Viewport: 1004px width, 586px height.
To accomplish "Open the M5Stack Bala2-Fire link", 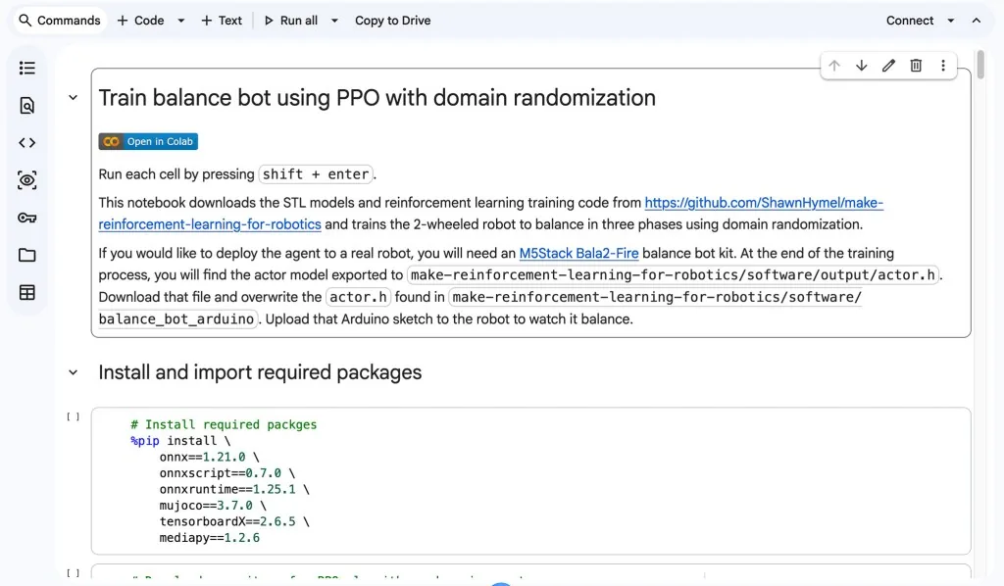I will tap(578, 254).
